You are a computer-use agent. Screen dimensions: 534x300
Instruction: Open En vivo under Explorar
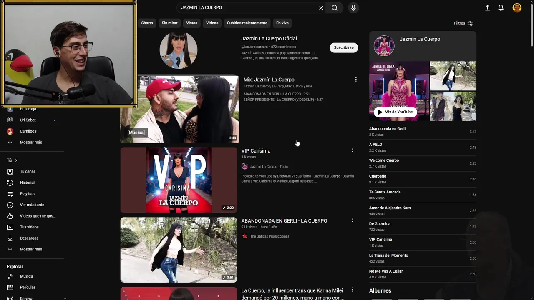pyautogui.click(x=32, y=297)
